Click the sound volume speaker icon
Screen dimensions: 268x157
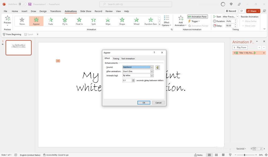click(x=158, y=67)
